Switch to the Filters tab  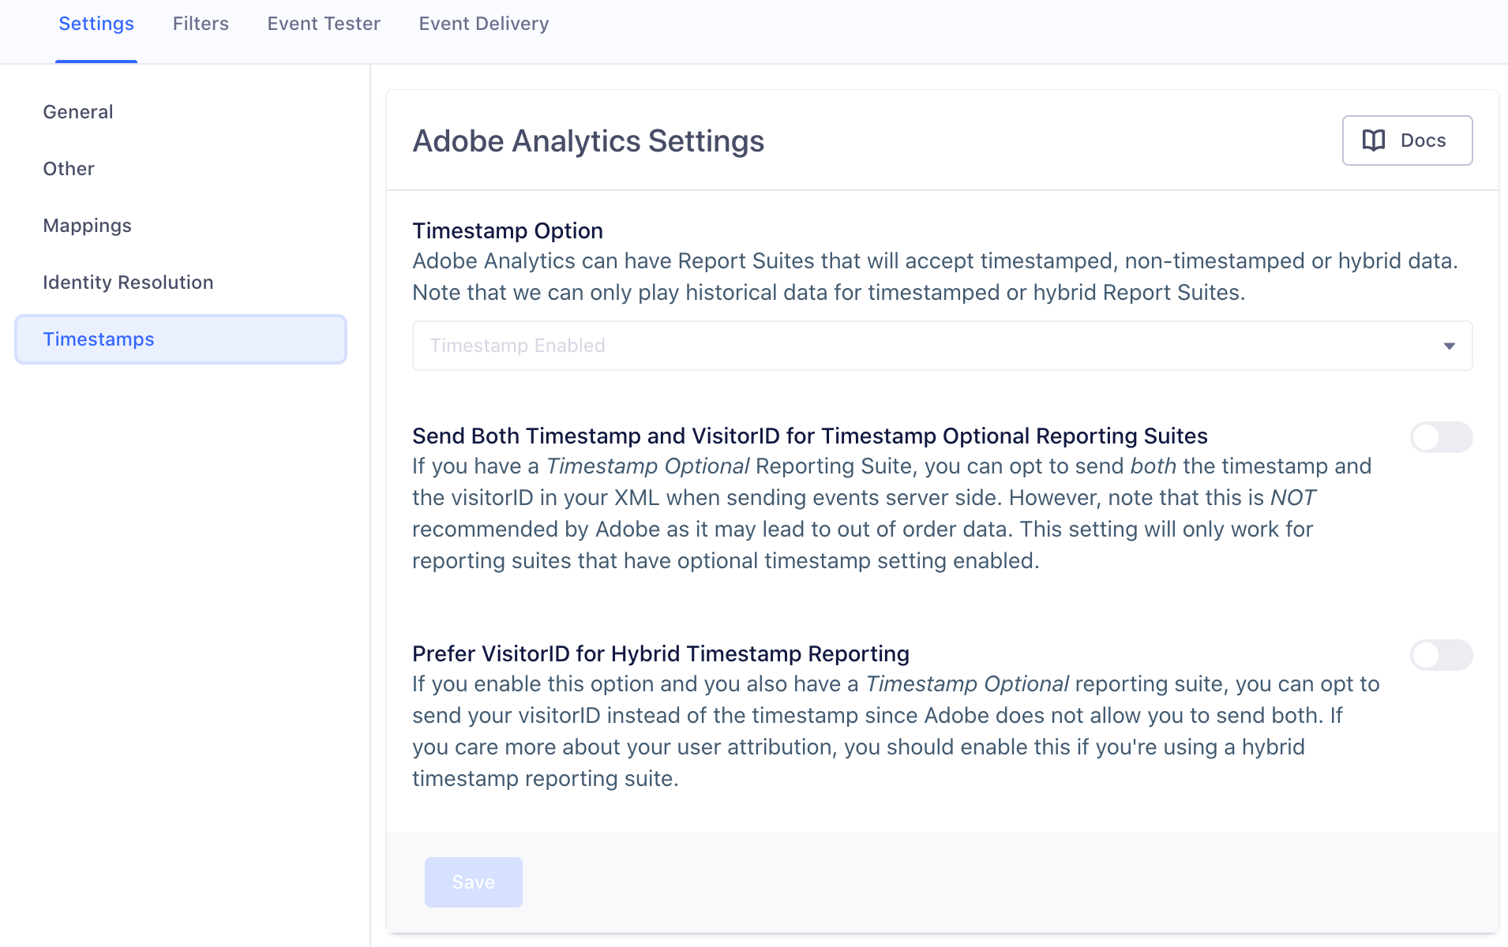click(x=201, y=24)
